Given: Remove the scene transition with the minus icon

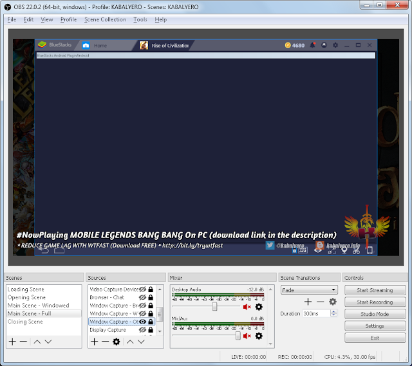Looking at the screenshot, I should click(321, 302).
